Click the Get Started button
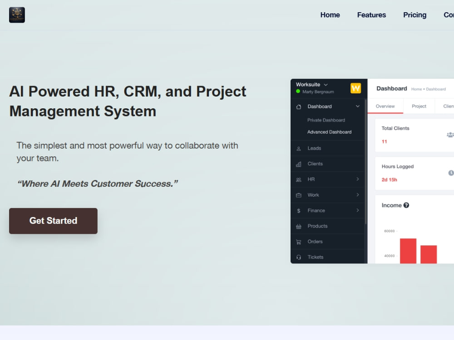This screenshot has width=454, height=340. [53, 221]
